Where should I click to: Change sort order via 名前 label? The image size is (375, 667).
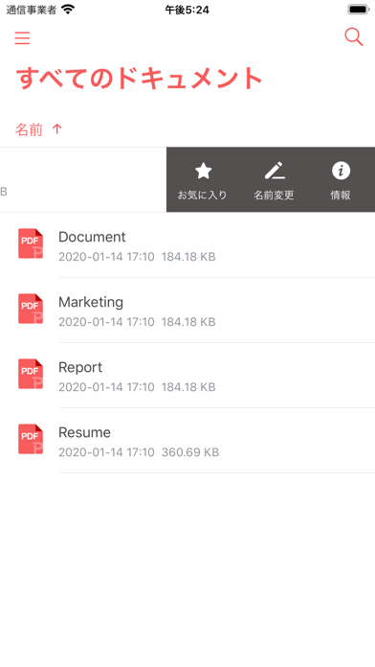coord(29,128)
